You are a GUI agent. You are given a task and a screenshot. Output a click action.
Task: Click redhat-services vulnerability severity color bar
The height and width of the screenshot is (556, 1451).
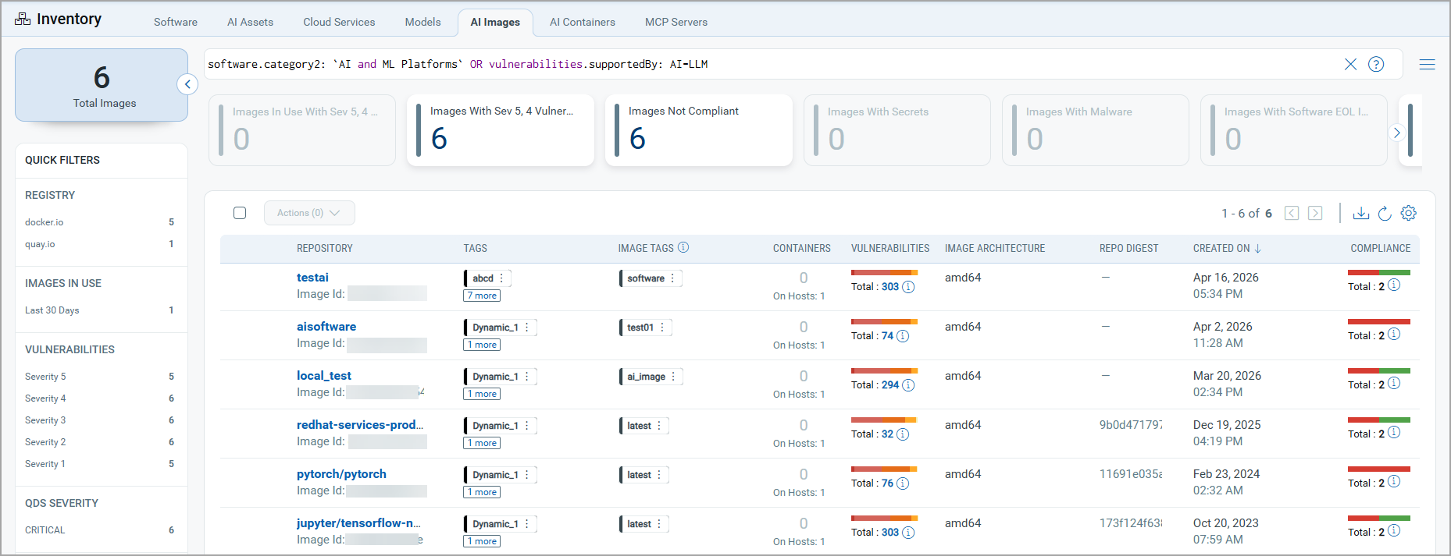tap(884, 420)
